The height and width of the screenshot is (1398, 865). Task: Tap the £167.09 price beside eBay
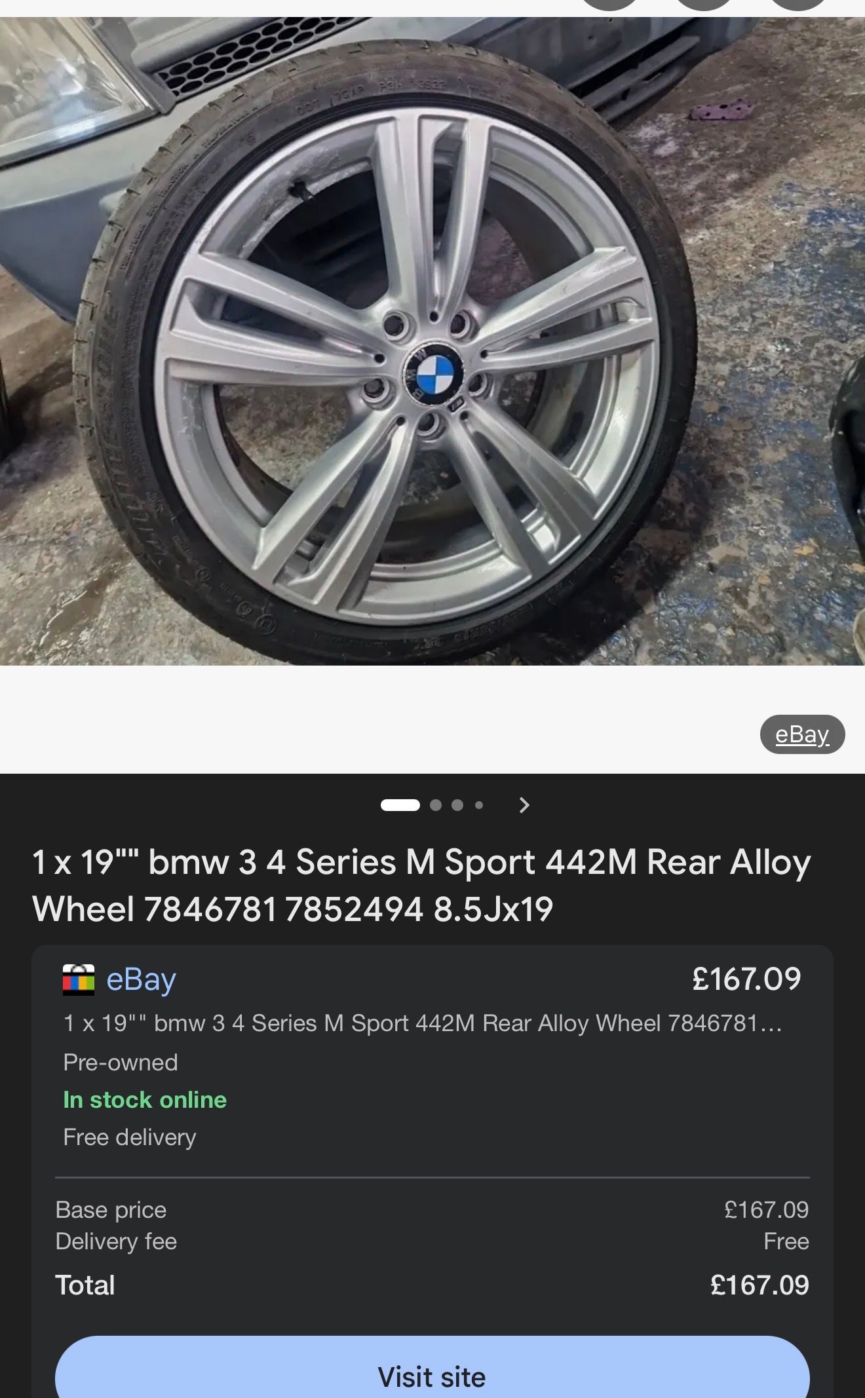(x=746, y=979)
